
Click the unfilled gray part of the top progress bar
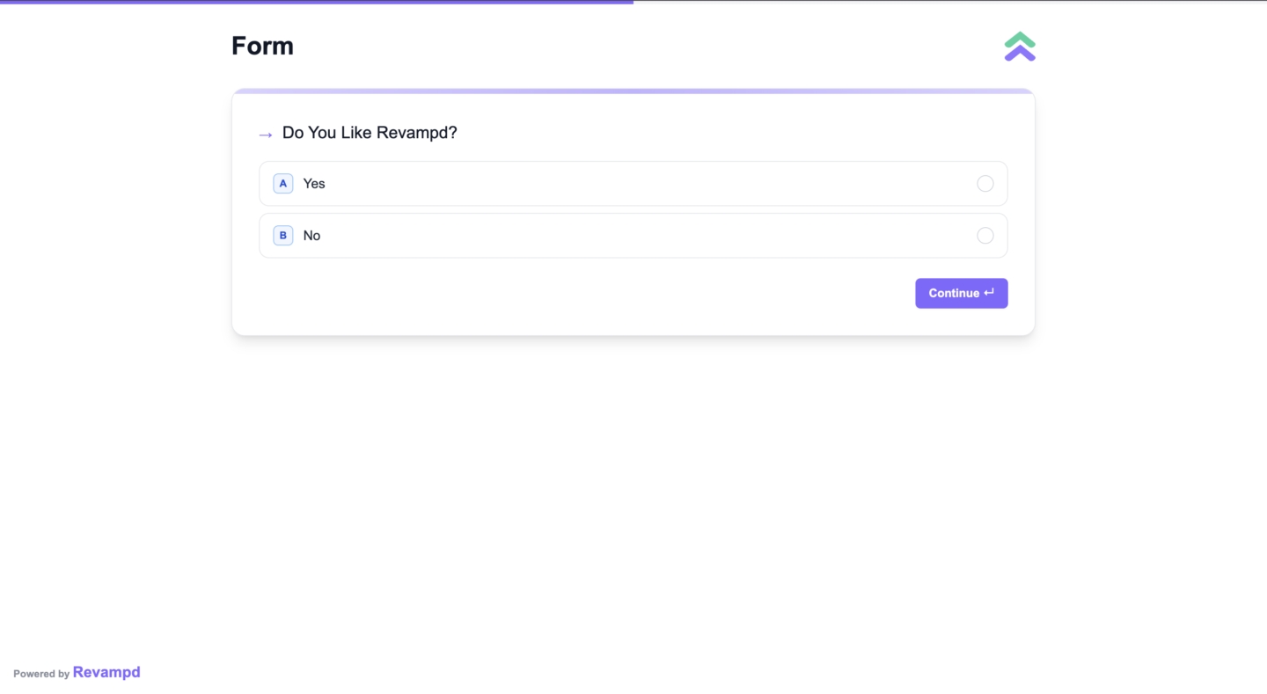pyautogui.click(x=950, y=1)
